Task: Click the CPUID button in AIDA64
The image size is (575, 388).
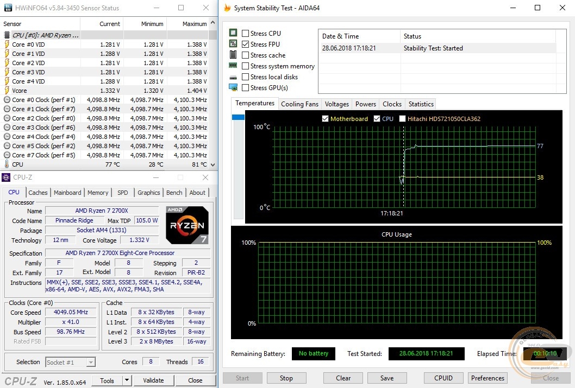Action: pos(443,378)
